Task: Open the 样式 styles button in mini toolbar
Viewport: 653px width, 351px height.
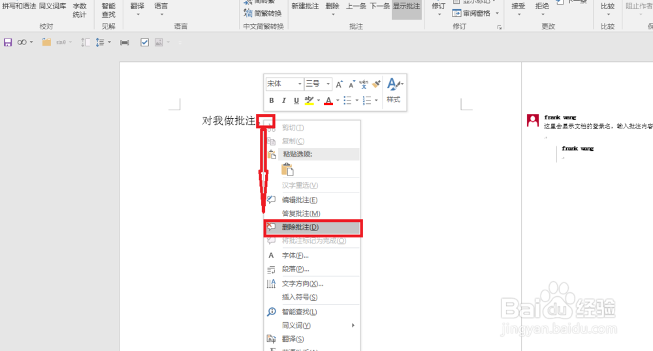Action: coord(394,91)
